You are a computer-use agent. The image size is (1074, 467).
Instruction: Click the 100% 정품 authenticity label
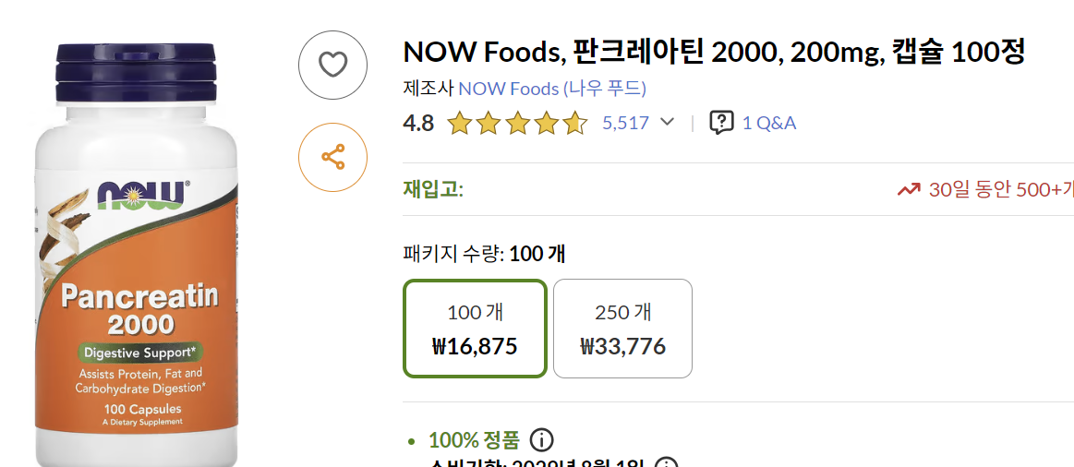point(474,439)
